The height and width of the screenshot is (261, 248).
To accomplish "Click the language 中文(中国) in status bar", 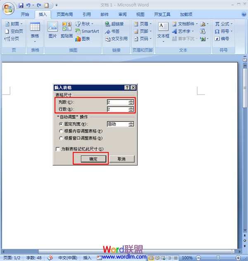I will click(x=68, y=258).
